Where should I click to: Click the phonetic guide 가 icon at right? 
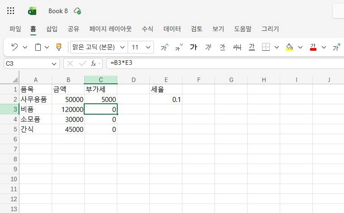coord(336,47)
